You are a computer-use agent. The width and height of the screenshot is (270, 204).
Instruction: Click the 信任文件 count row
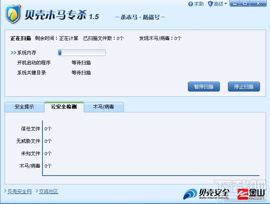tap(36, 129)
